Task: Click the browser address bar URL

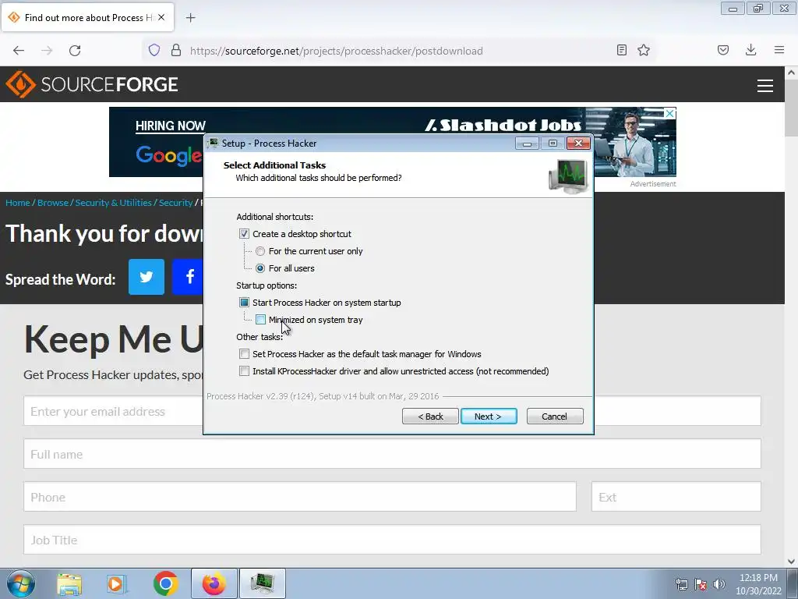Action: (x=337, y=51)
